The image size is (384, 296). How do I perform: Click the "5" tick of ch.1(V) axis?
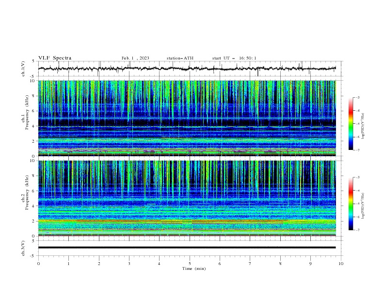click(x=33, y=61)
